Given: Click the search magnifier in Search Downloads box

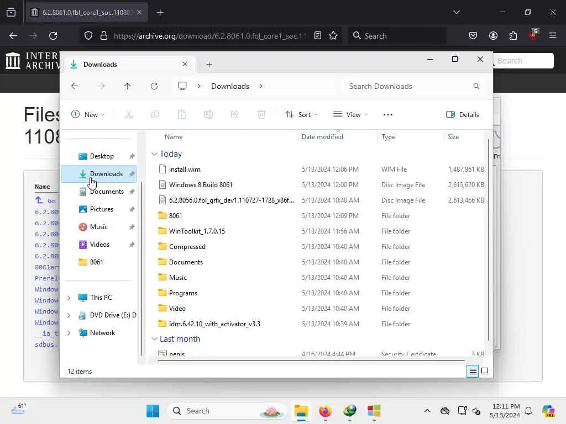Looking at the screenshot, I should [x=476, y=86].
